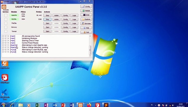This screenshot has height=107, width=188.
Task: View Tomcat Logs
Action: (74, 31)
